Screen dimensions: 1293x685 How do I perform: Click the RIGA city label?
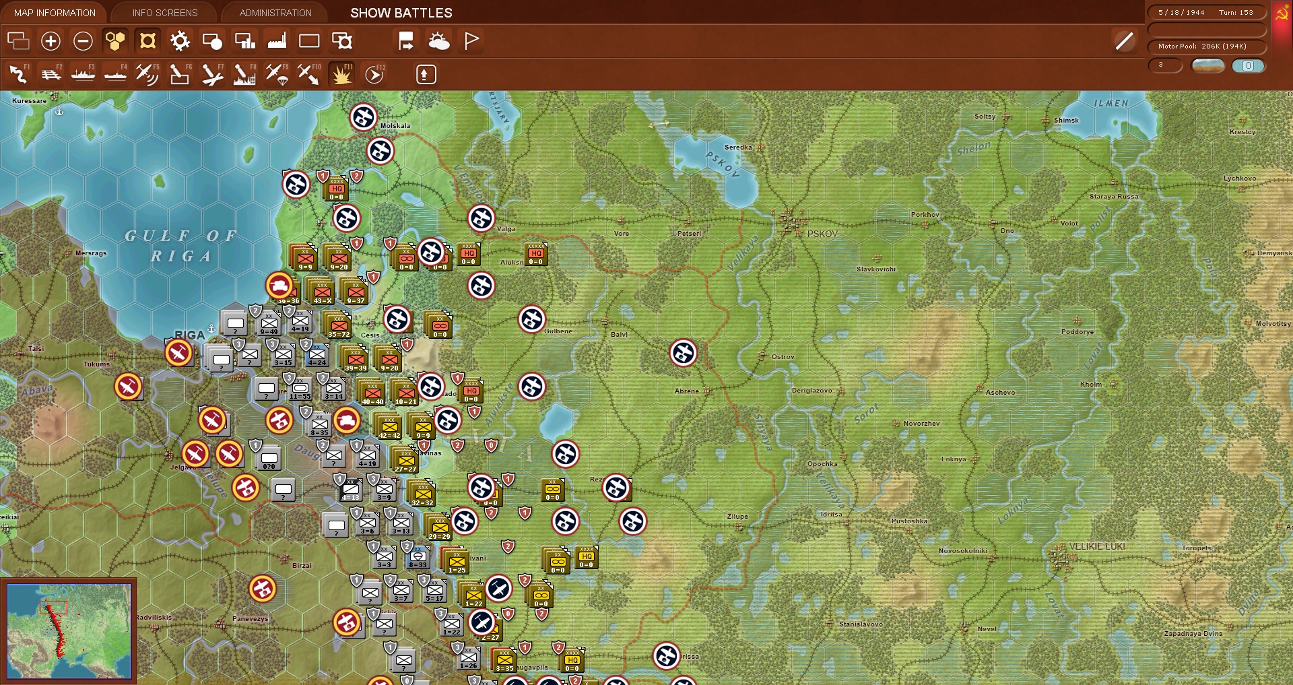[x=189, y=335]
